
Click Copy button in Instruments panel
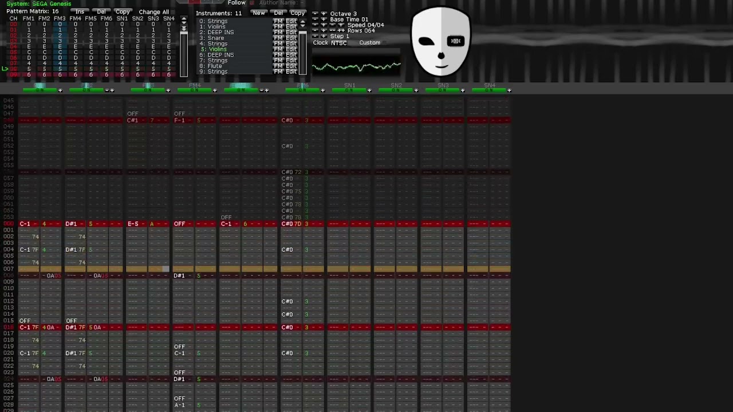coord(298,13)
